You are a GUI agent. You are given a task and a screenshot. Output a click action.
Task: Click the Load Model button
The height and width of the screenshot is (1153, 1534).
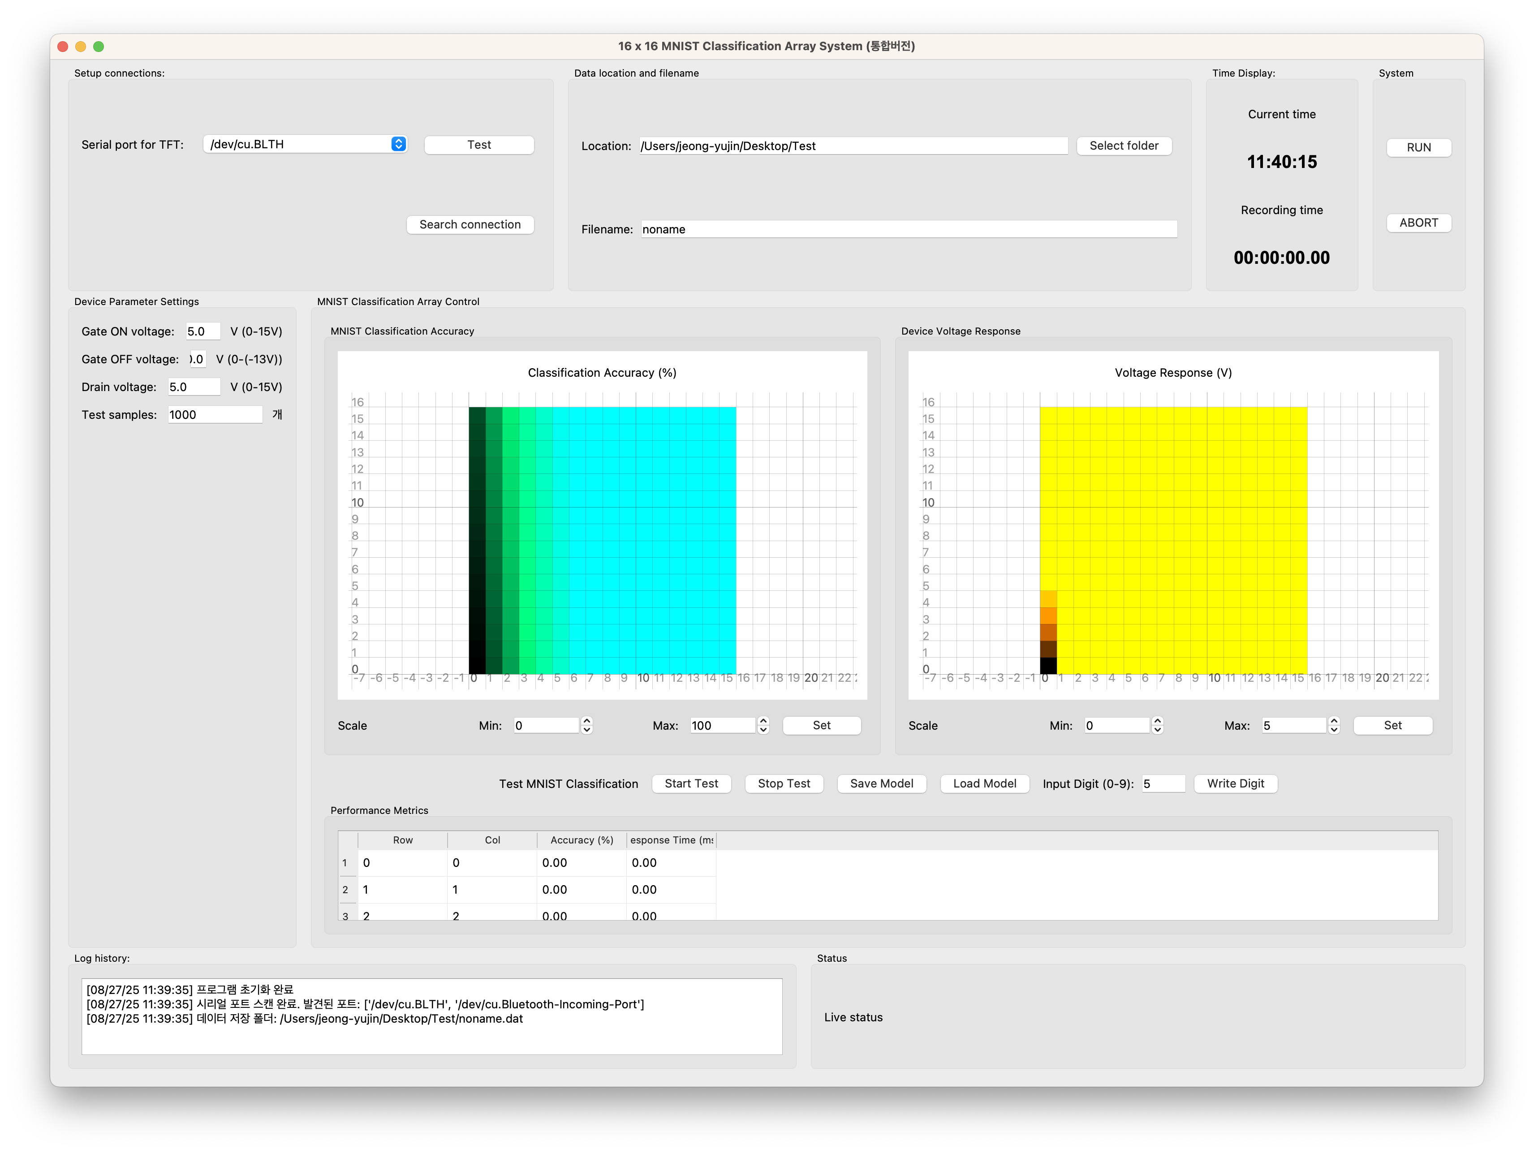984,783
